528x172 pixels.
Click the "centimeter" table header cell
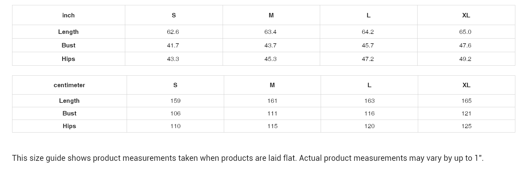coord(69,85)
